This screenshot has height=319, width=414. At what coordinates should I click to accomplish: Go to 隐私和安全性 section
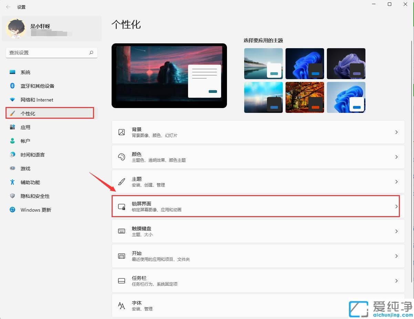(x=35, y=196)
